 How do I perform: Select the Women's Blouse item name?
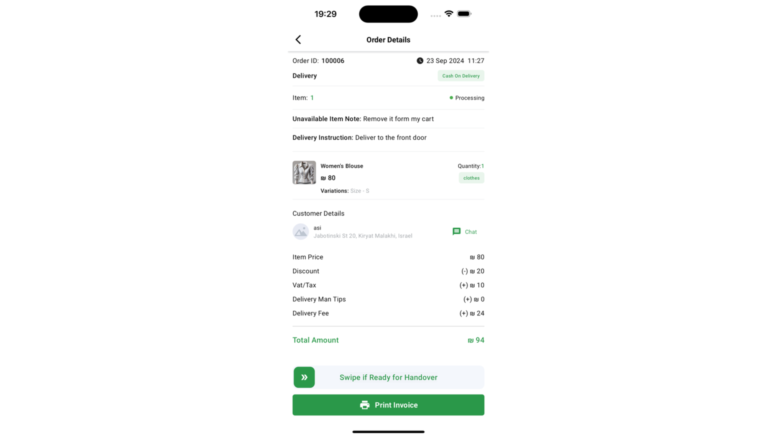[x=342, y=166]
